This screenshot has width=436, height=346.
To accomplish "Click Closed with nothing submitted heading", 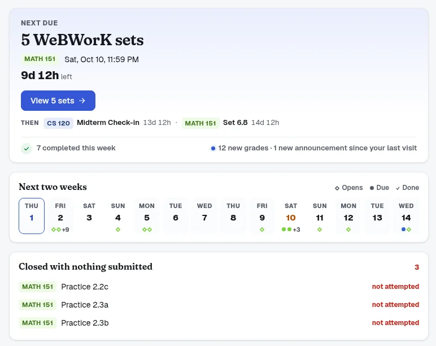I will coord(86,267).
